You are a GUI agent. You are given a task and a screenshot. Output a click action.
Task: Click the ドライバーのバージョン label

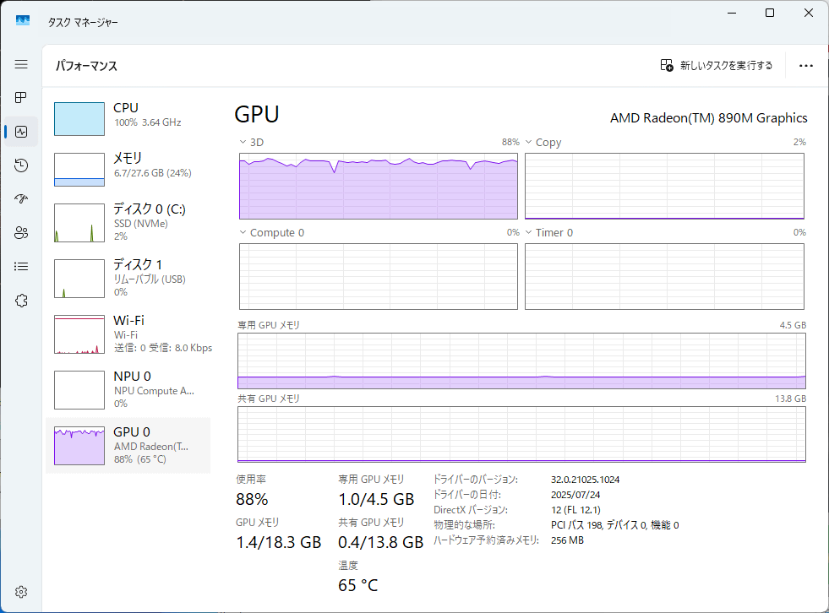pyautogui.click(x=476, y=480)
